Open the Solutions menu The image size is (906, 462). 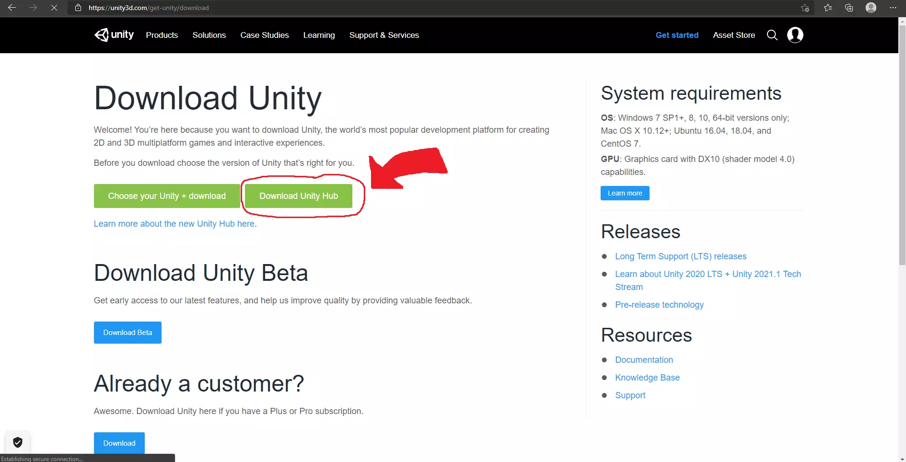[209, 35]
